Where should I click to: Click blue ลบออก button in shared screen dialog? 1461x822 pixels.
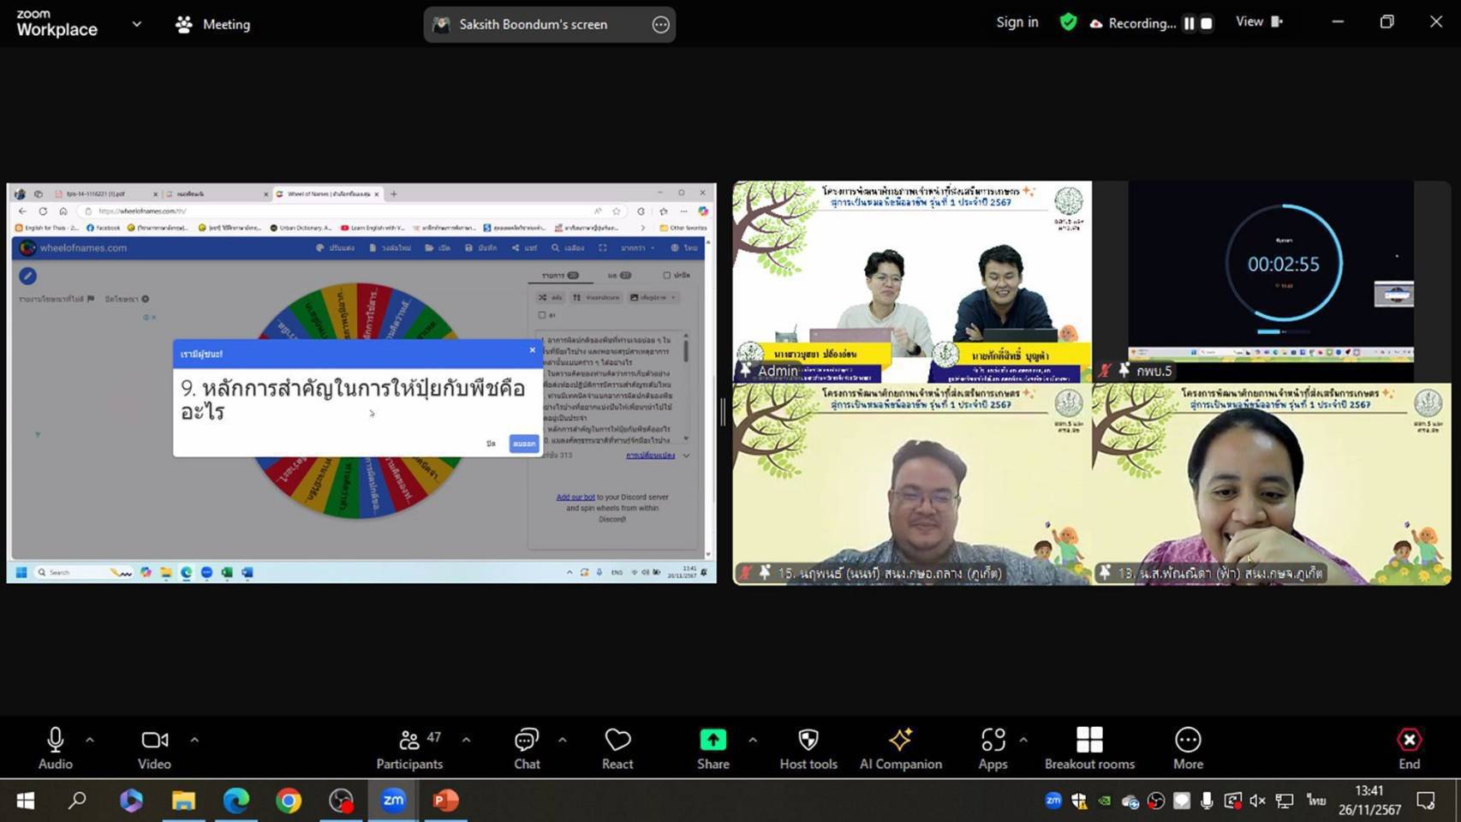coord(524,443)
